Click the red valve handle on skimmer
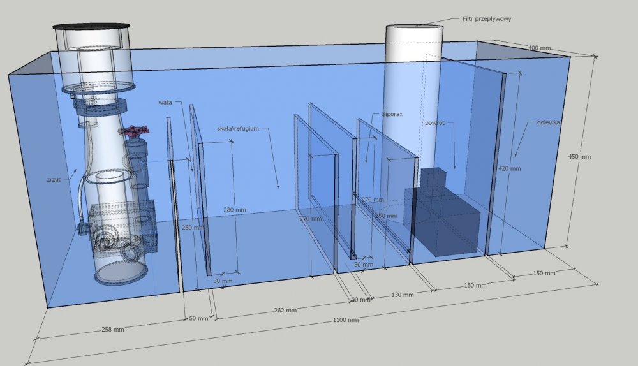The image size is (638, 366). coord(134,131)
